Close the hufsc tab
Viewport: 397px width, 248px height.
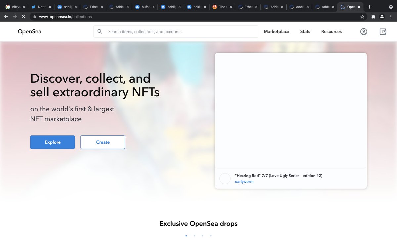[154, 7]
